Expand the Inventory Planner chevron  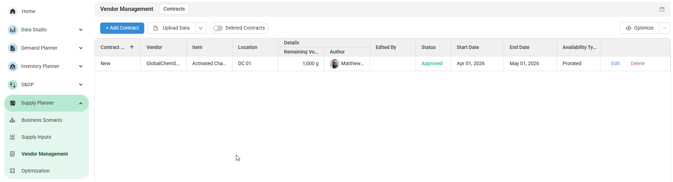[81, 67]
